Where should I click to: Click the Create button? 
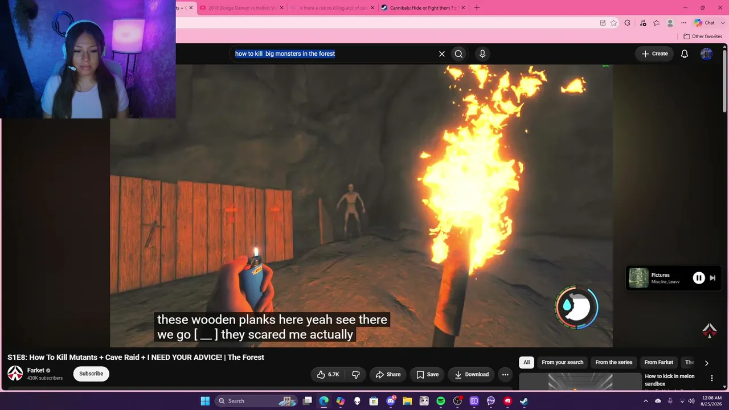(x=654, y=54)
